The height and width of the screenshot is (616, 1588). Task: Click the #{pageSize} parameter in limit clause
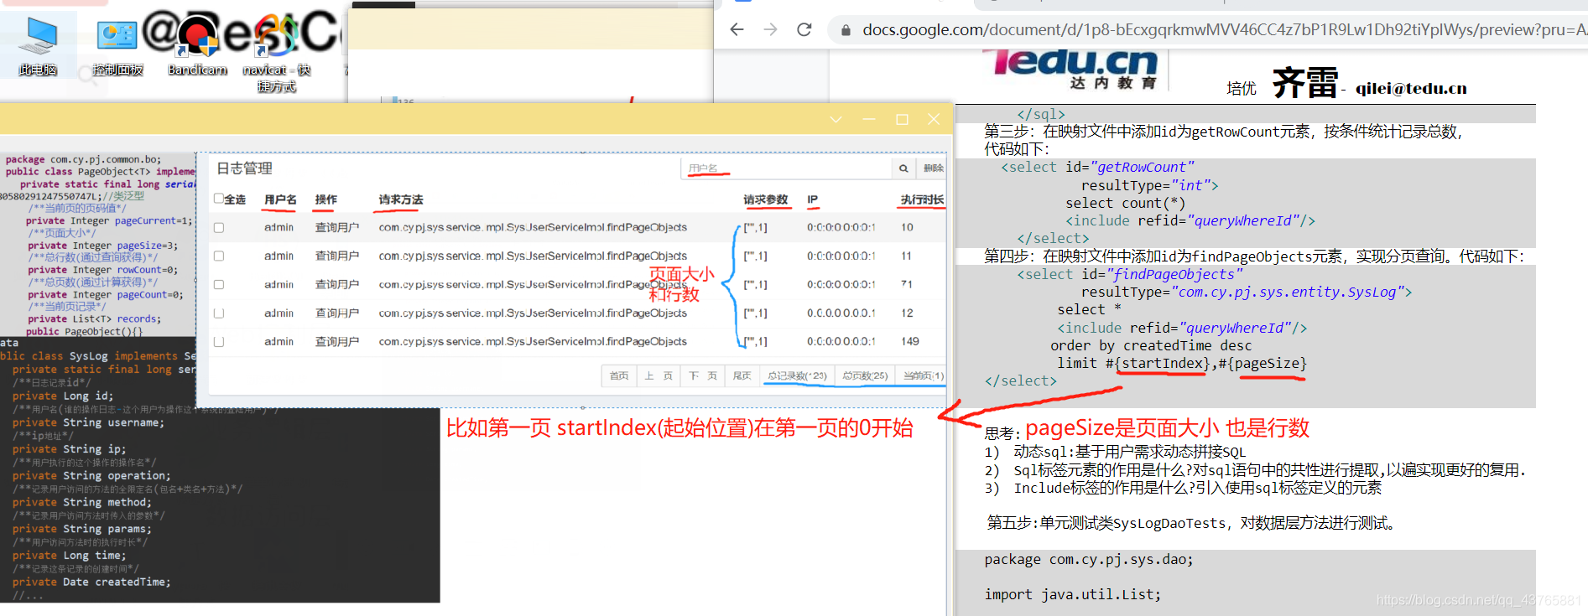pyautogui.click(x=1263, y=364)
